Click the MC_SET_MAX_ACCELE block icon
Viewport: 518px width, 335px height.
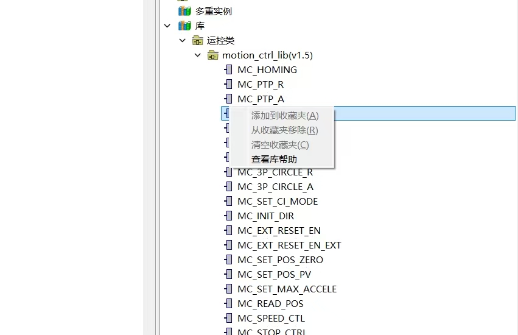coord(228,289)
